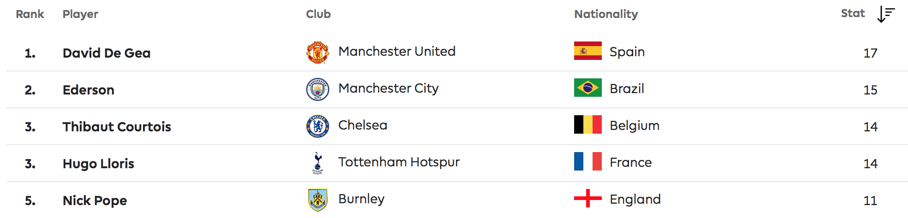Toggle the Stat sort descending arrow

pos(886,14)
